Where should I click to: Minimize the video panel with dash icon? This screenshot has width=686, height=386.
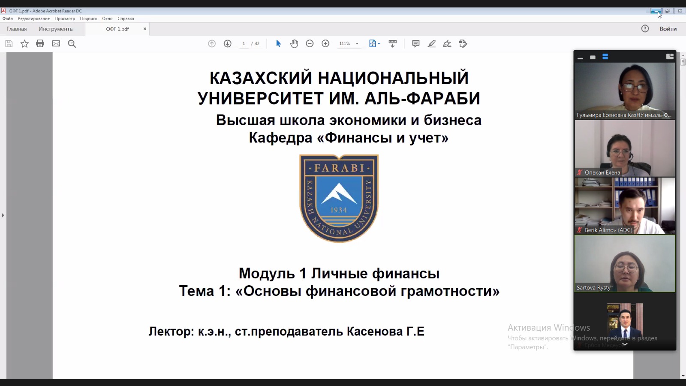[580, 57]
